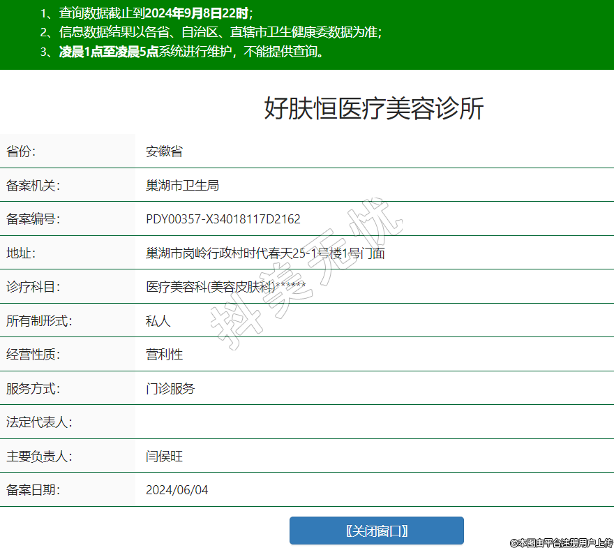Viewport: 614px width, 548px height.
Task: Click the 营利性 value text
Action: (x=164, y=355)
